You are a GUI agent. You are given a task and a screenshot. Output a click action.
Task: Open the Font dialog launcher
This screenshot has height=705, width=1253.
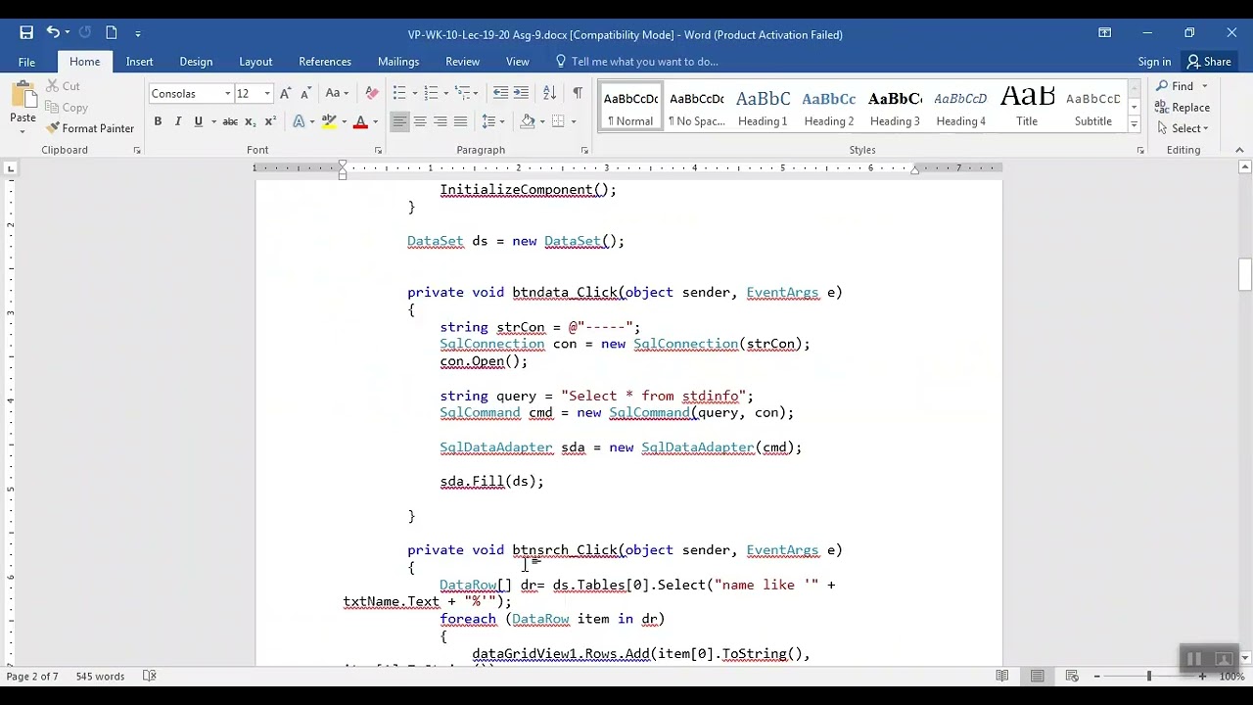click(x=378, y=150)
